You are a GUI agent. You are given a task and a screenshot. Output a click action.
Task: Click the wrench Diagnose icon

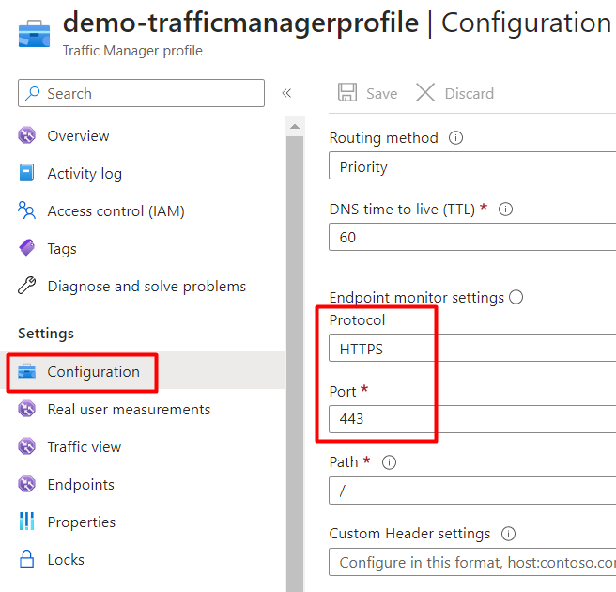tap(26, 286)
